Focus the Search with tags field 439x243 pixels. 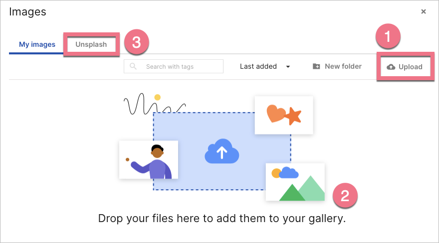180,66
